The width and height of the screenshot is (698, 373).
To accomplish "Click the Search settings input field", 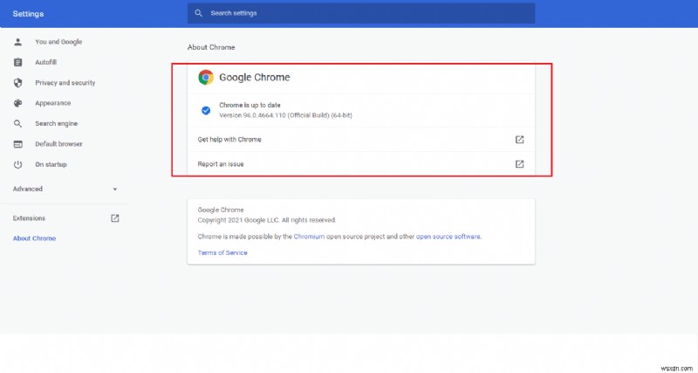I will point(366,14).
